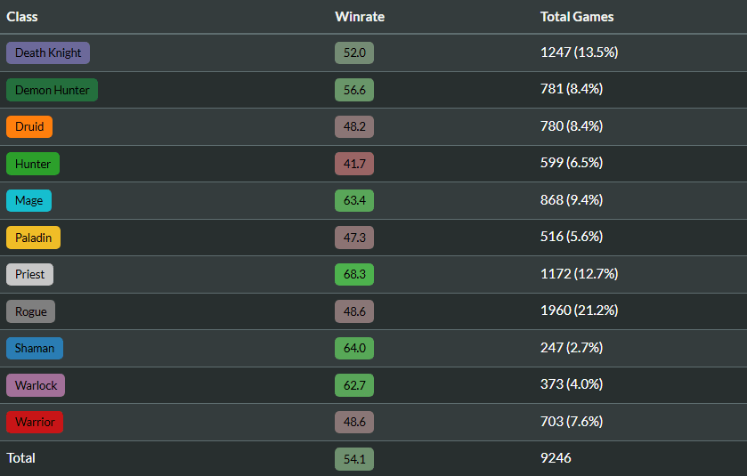Click the Priest class badge
The height and width of the screenshot is (476, 747).
coord(29,274)
